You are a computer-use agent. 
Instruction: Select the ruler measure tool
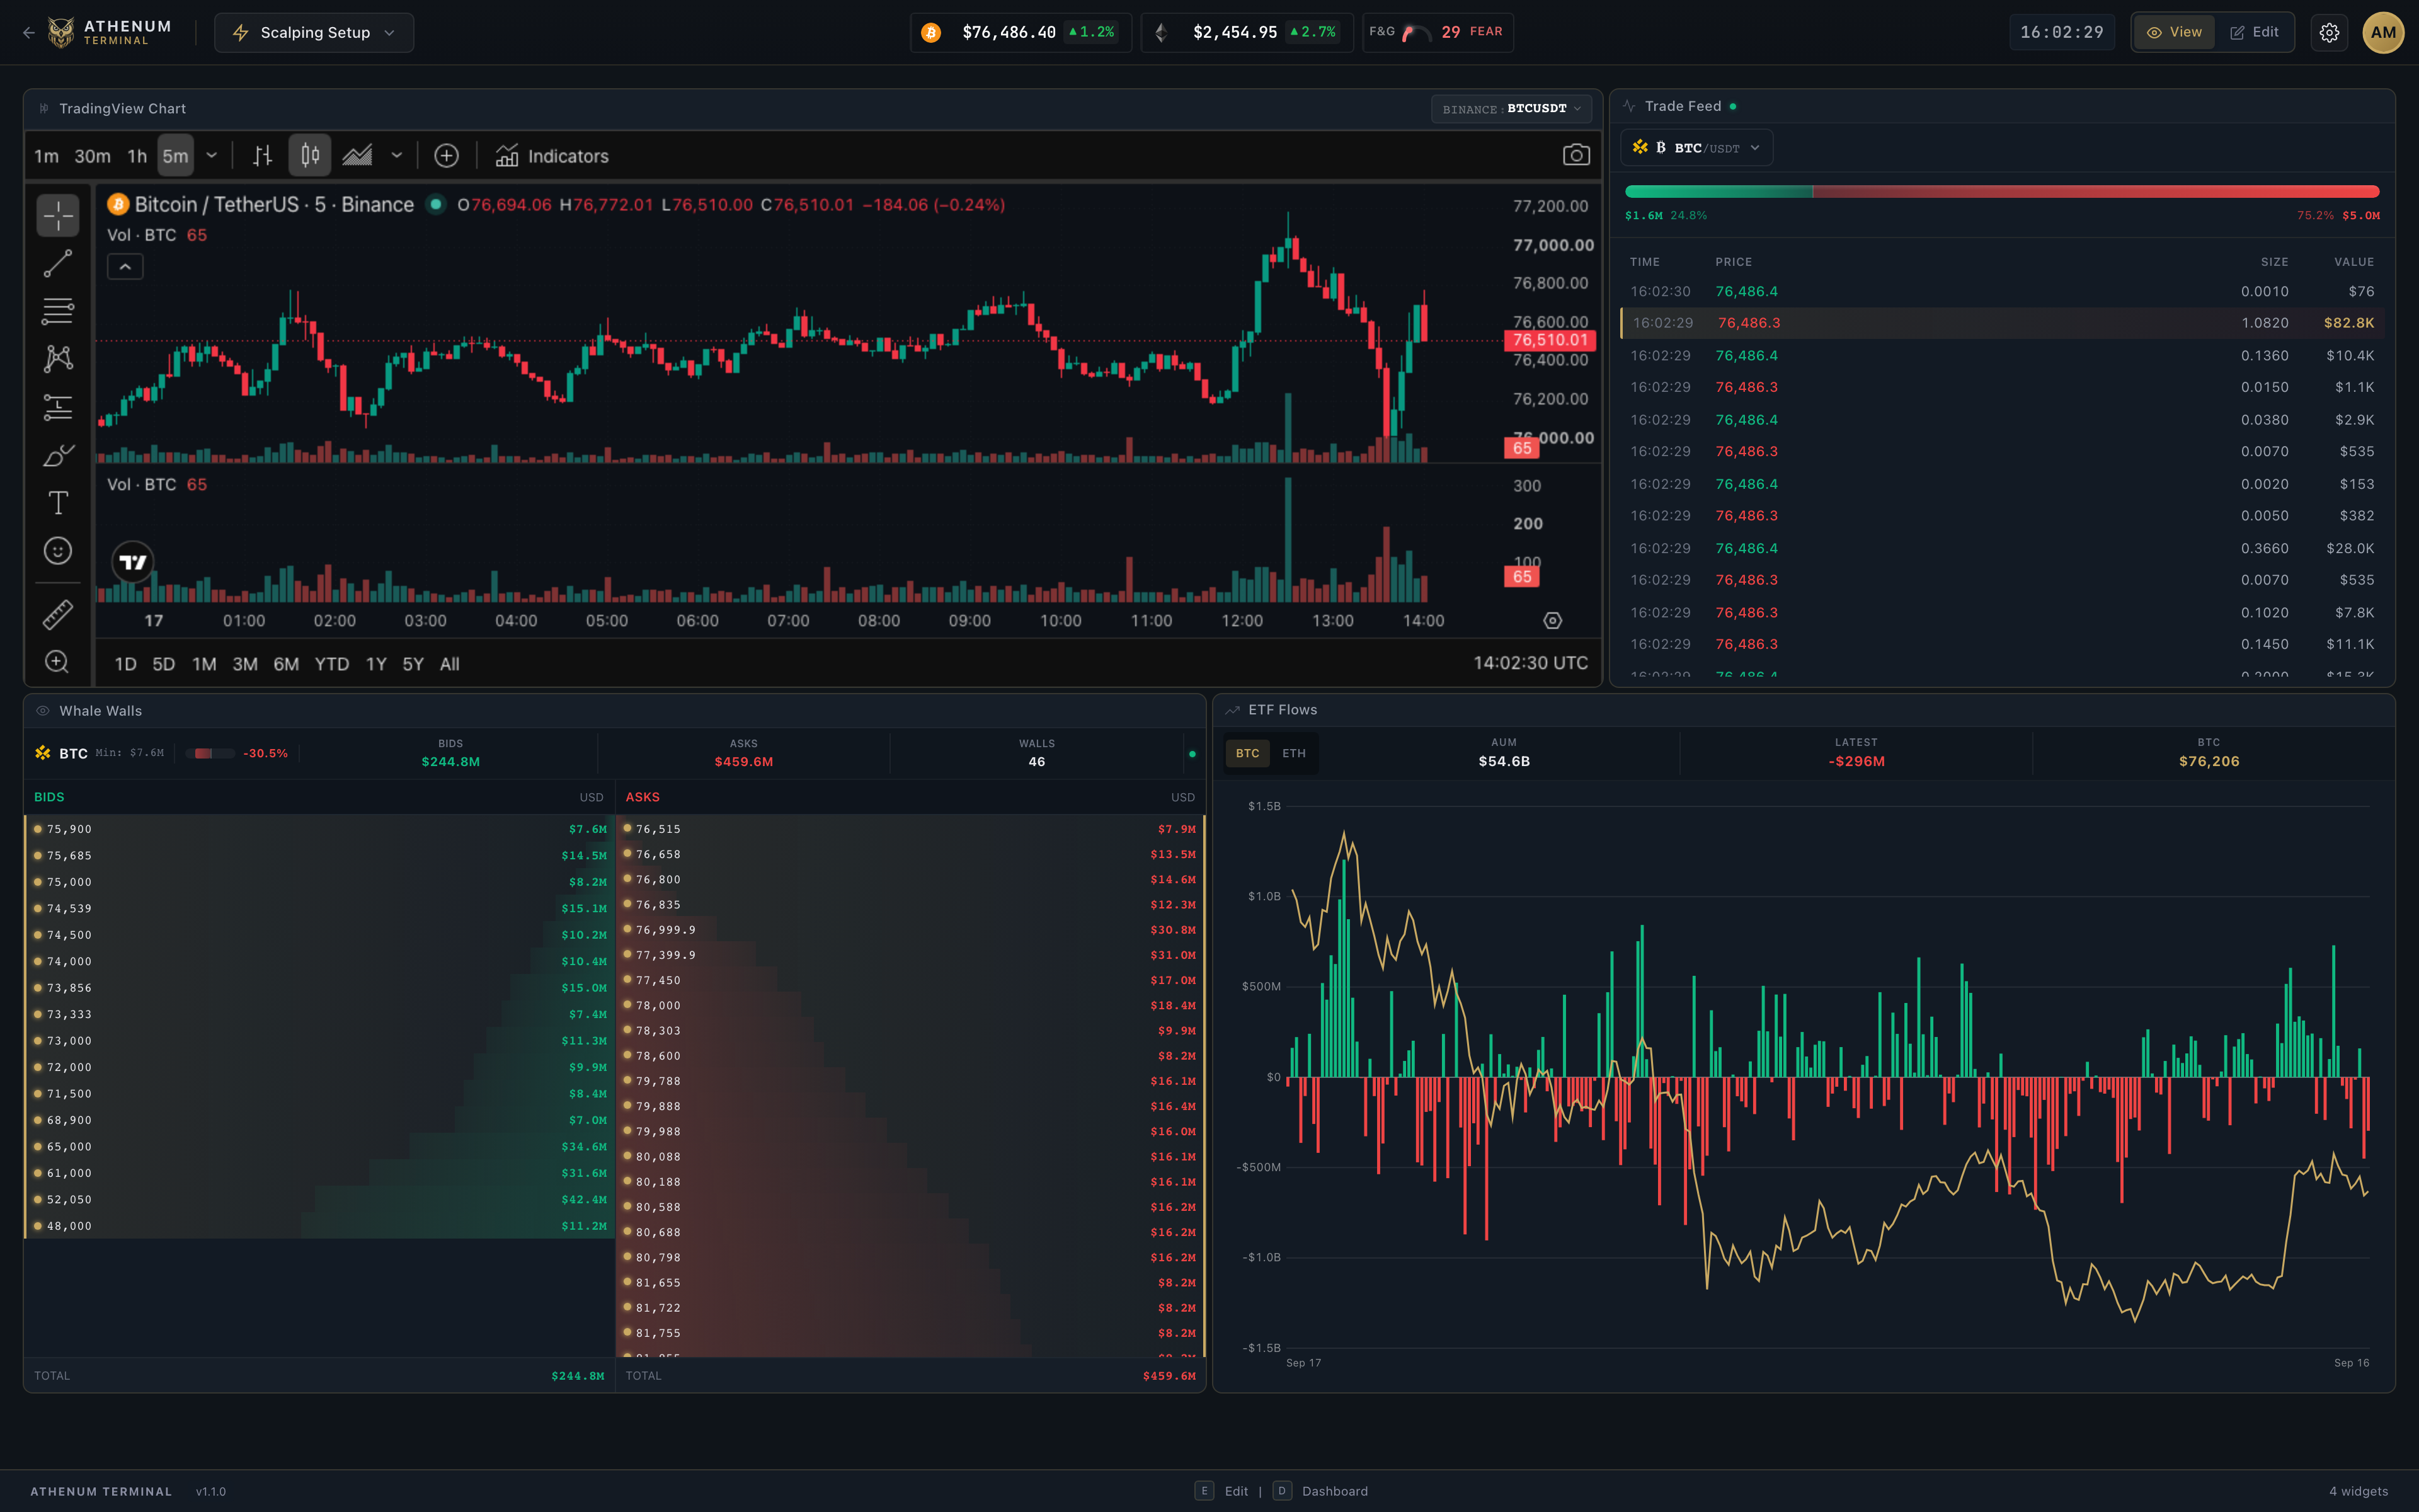tap(58, 614)
